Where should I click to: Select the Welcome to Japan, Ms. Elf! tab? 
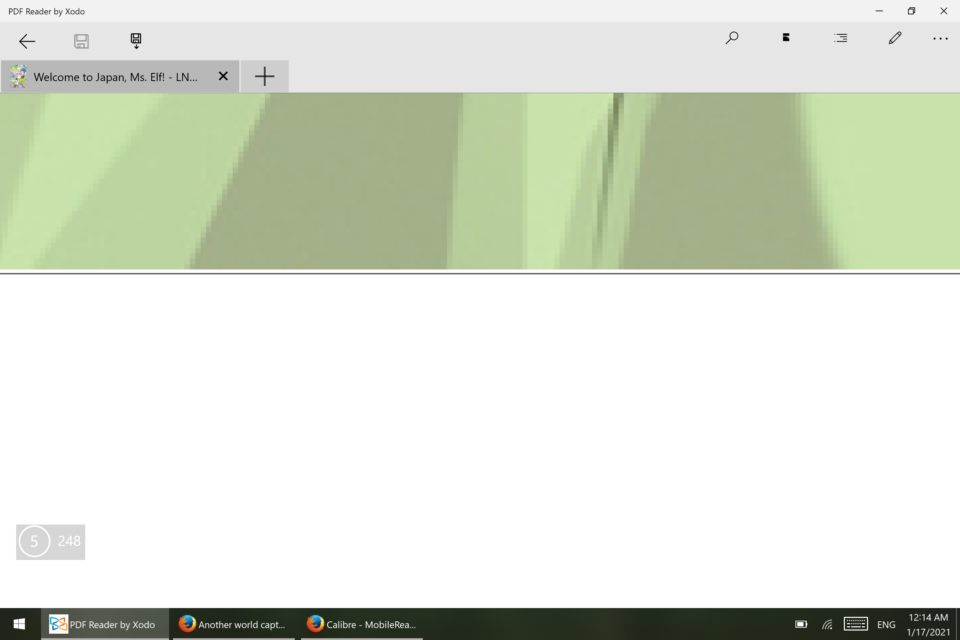pyautogui.click(x=115, y=77)
